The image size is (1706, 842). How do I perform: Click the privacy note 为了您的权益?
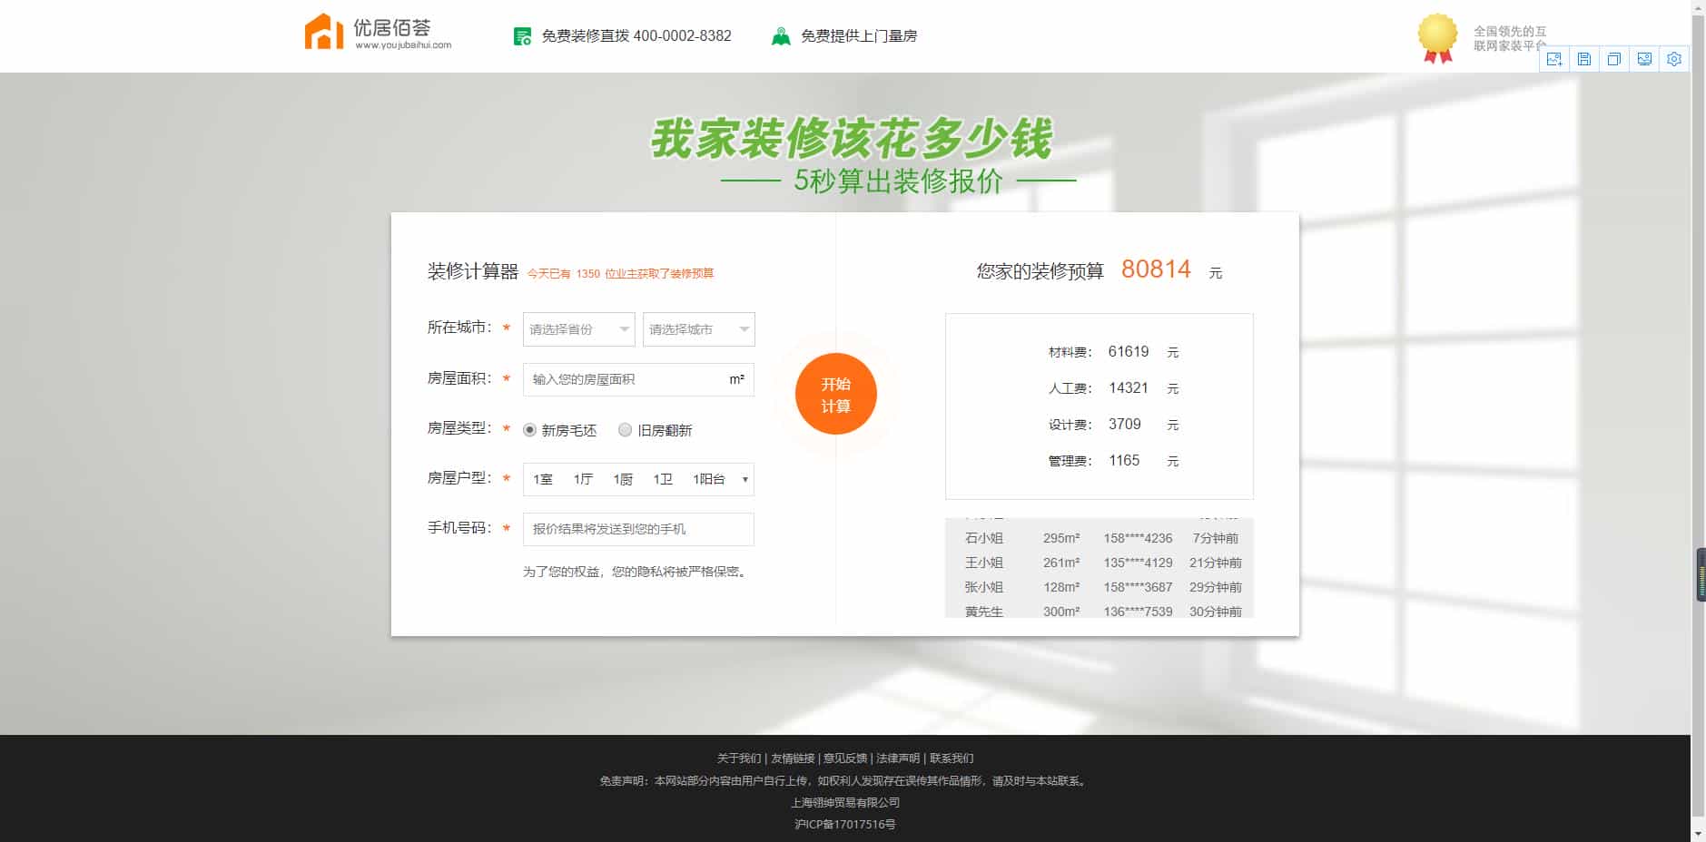636,573
